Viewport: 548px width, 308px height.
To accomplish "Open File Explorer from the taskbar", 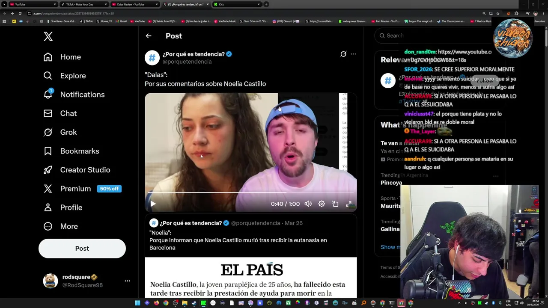I will [x=185, y=303].
